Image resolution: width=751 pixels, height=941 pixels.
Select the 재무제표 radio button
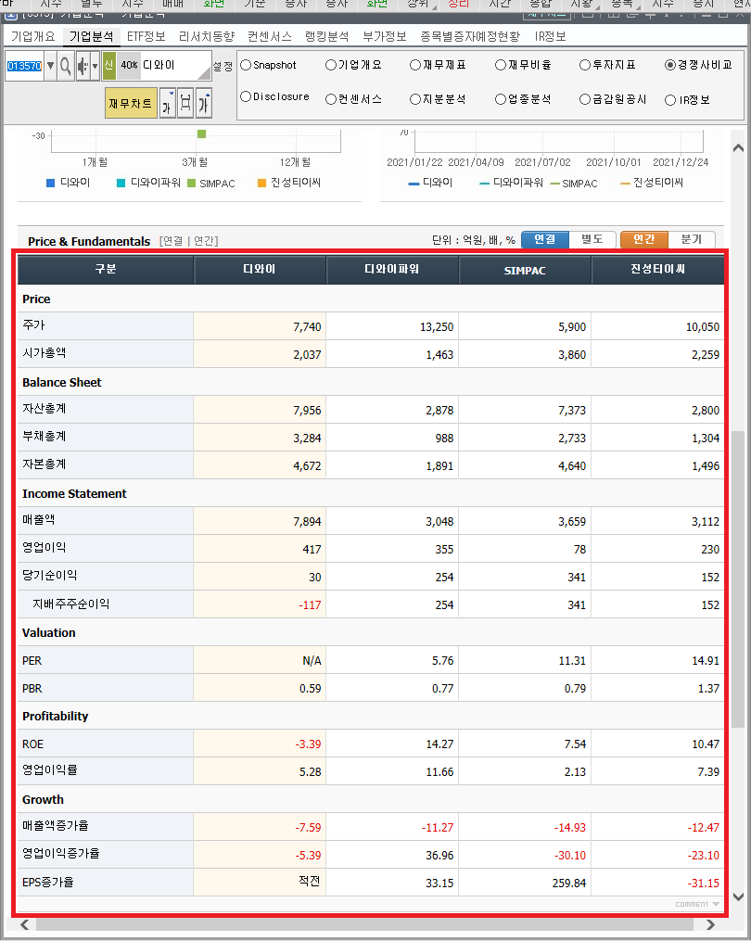(x=415, y=65)
